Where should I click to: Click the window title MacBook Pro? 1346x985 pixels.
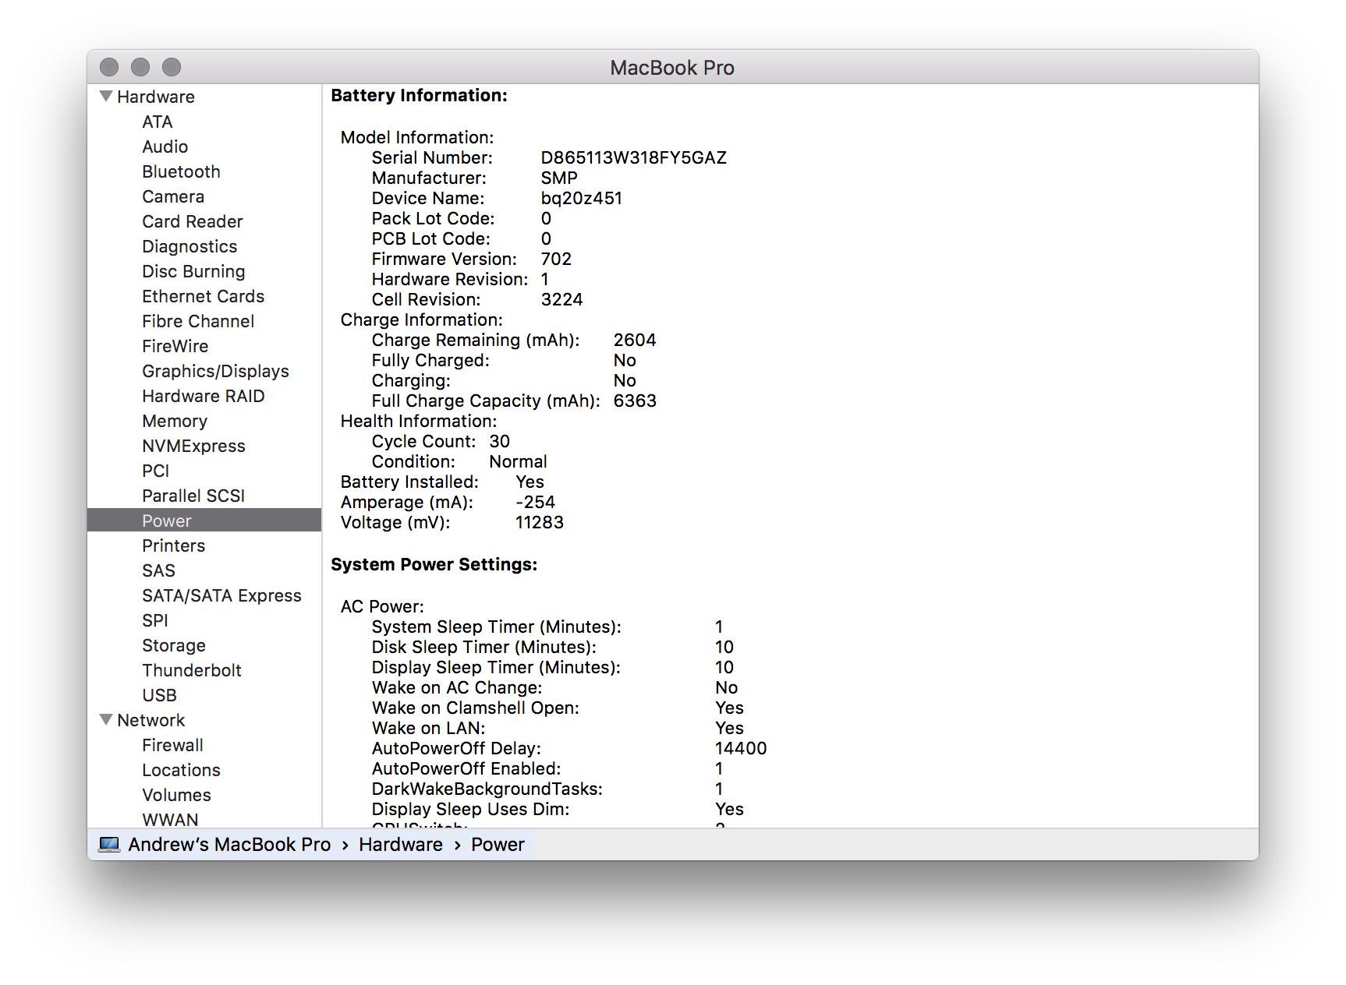pos(672,68)
